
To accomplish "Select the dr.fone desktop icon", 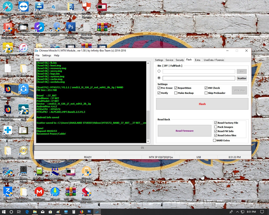I will [x=8, y=132].
